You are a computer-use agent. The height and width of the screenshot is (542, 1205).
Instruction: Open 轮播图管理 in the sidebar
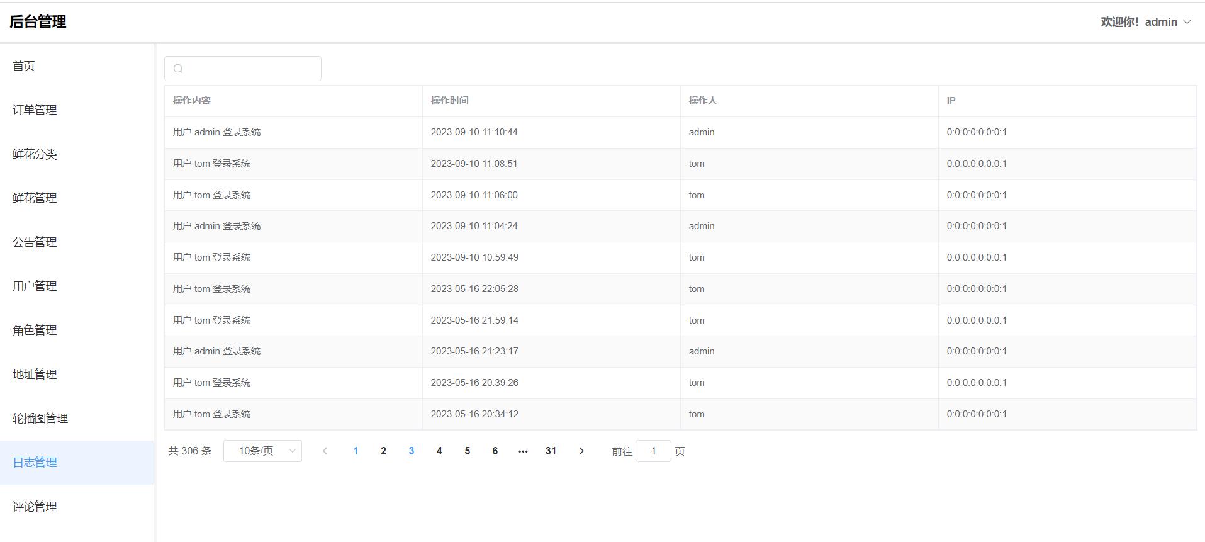pyautogui.click(x=77, y=419)
